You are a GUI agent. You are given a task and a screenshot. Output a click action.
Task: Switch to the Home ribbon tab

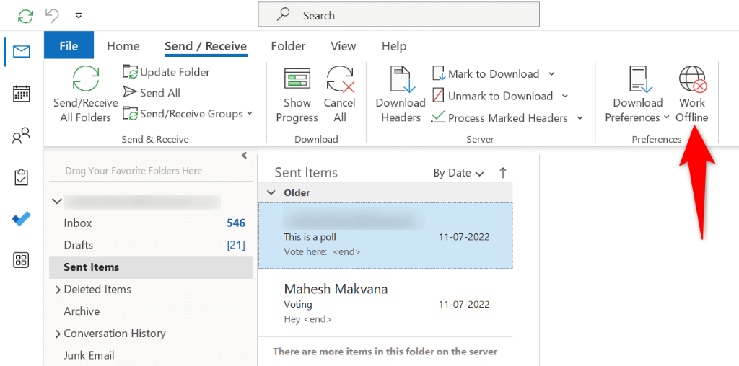[123, 46]
